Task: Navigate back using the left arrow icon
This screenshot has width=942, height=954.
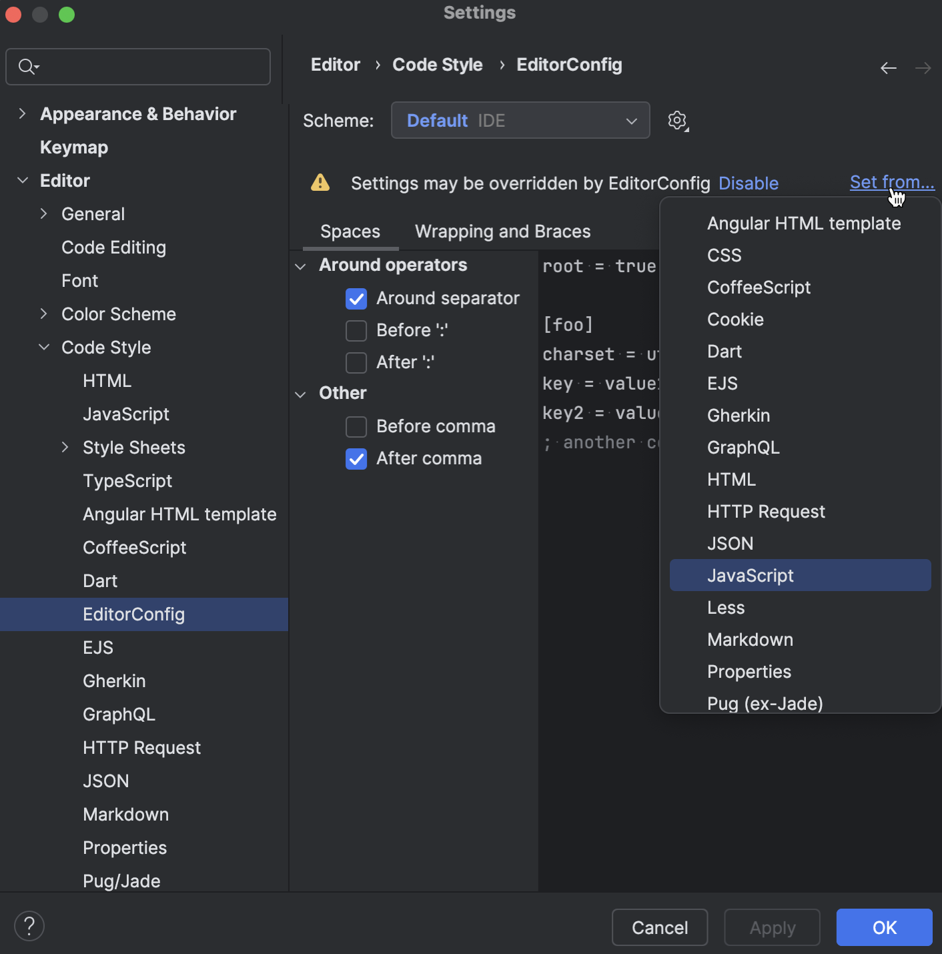Action: point(888,67)
